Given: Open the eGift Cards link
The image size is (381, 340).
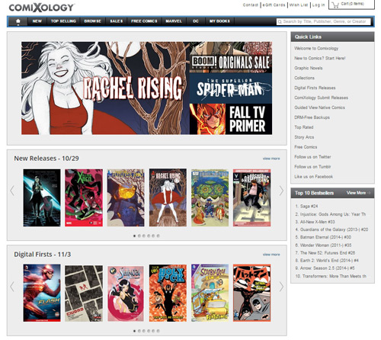Looking at the screenshot, I should coord(274,5).
